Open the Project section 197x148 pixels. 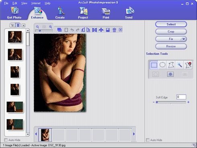tap(83, 13)
